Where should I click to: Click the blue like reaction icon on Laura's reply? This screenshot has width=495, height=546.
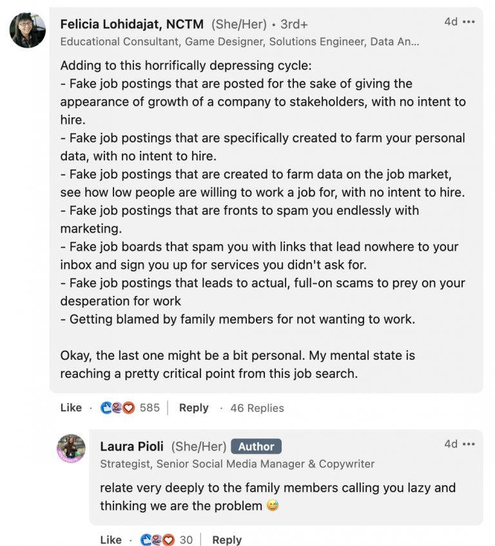pyautogui.click(x=146, y=540)
